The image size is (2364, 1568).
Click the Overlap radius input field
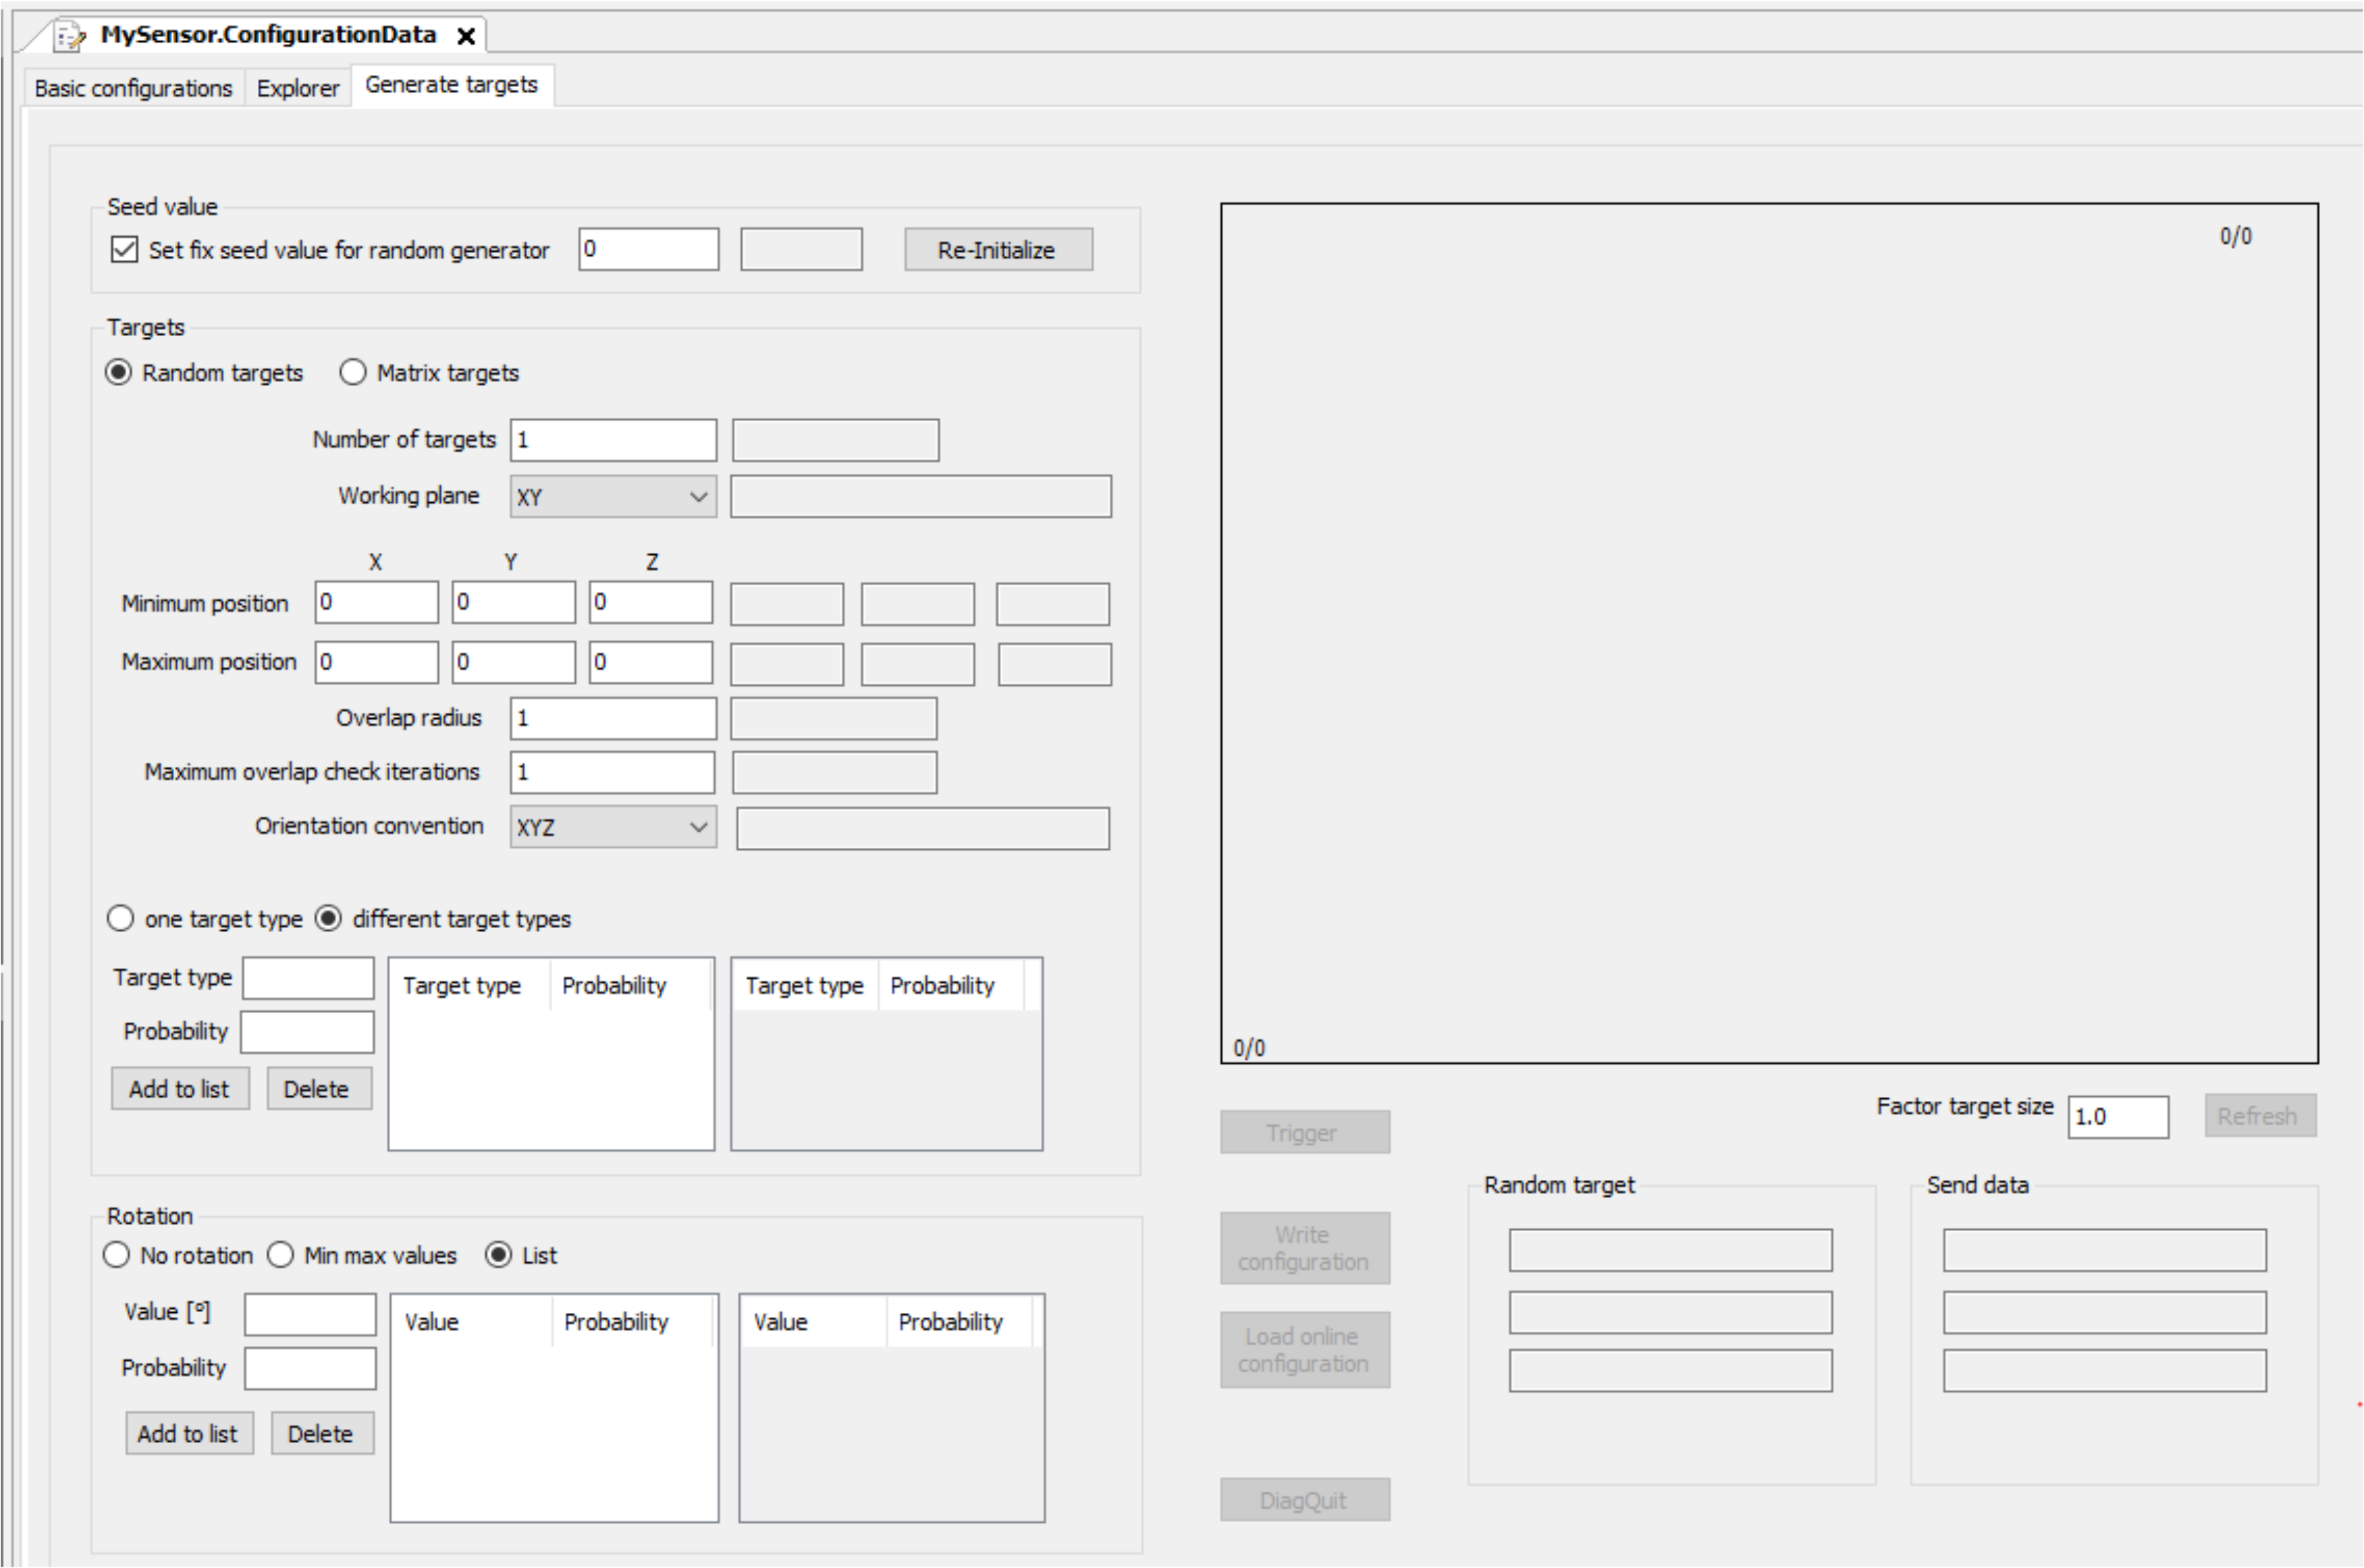point(612,718)
